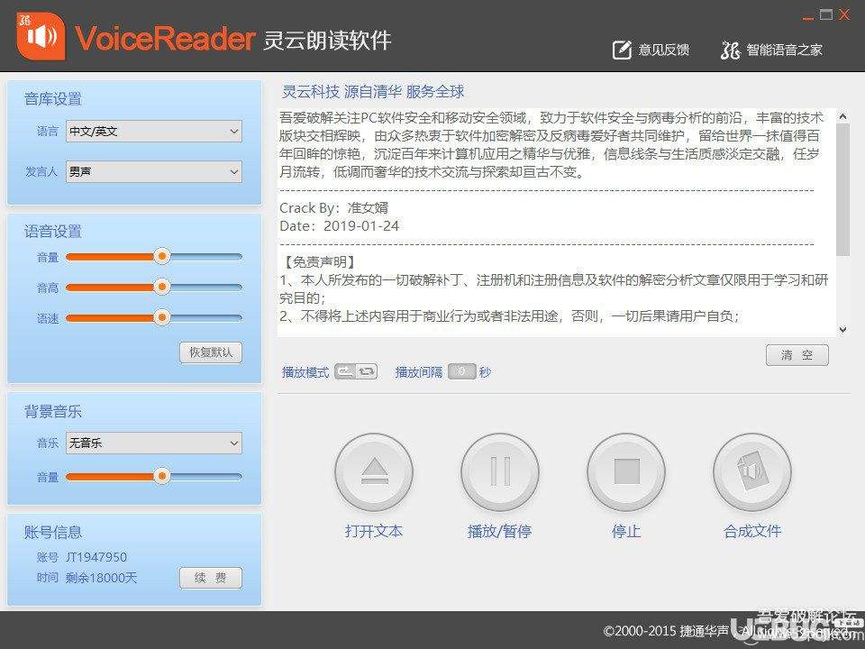Image resolution: width=865 pixels, height=649 pixels.
Task: Open the 音乐 background music dropdown (无音乐)
Action: click(x=154, y=443)
